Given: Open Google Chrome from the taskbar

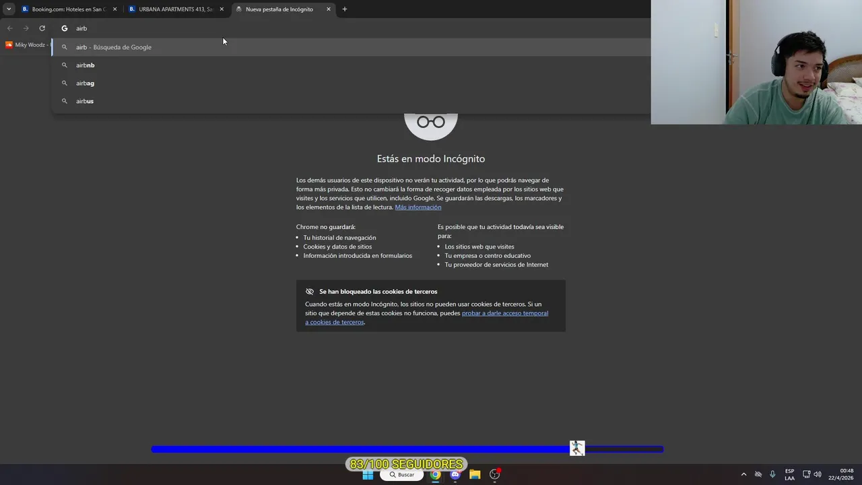Looking at the screenshot, I should (436, 475).
